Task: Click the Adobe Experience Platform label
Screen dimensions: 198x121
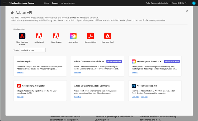Action: tap(22, 43)
